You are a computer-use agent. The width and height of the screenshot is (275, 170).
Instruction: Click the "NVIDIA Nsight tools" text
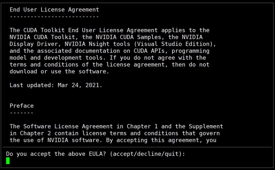click(97, 44)
